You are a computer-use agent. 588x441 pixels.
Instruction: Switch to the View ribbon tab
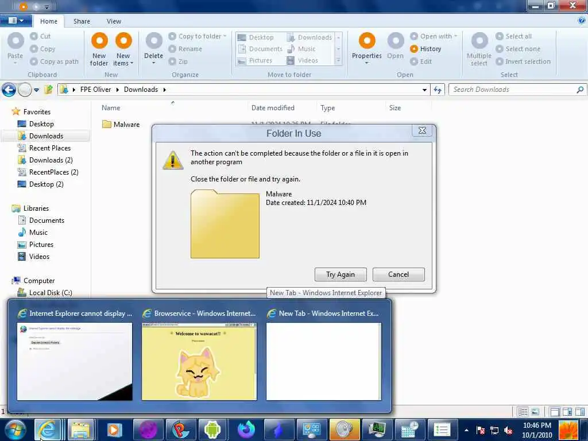[x=114, y=21]
